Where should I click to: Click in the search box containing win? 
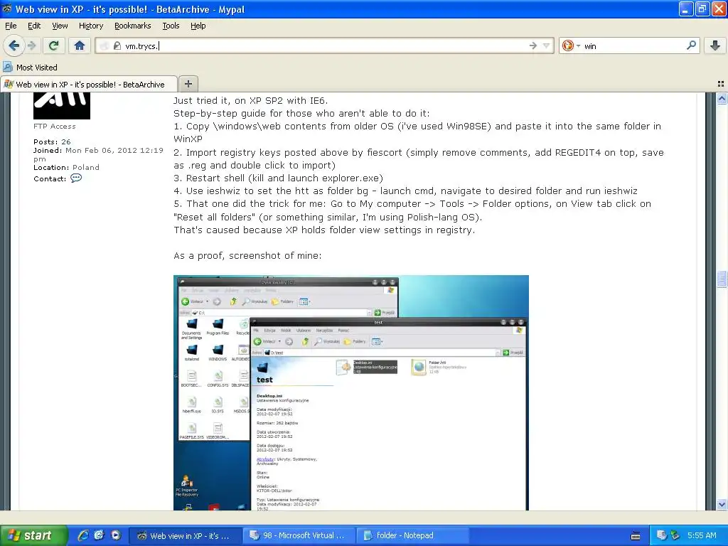[633, 45]
